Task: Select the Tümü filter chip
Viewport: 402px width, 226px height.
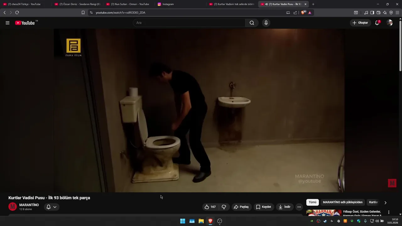Action: click(x=312, y=202)
